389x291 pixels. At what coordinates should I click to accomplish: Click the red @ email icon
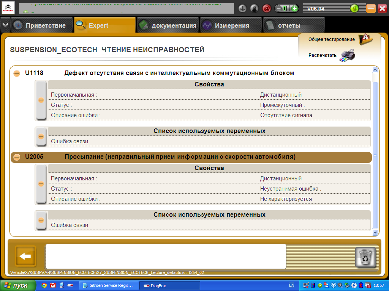click(267, 8)
